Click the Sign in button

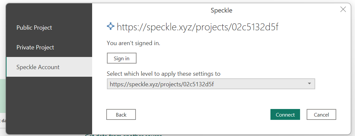click(122, 58)
